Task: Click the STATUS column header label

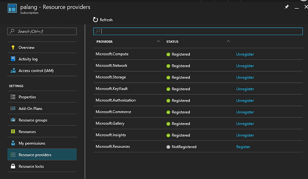Action: 172,42
